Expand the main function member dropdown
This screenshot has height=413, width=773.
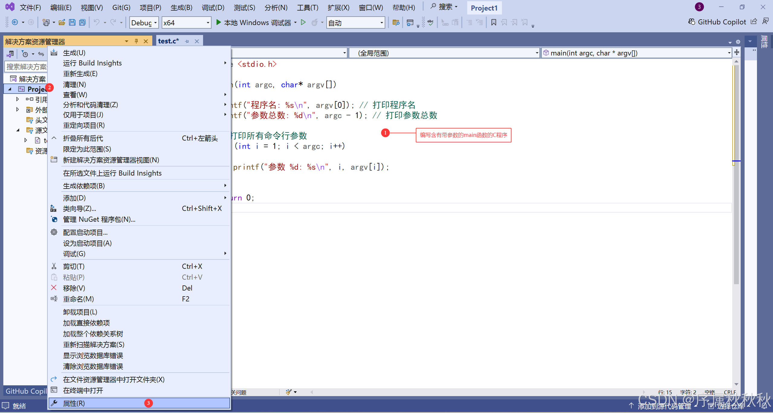pos(729,53)
